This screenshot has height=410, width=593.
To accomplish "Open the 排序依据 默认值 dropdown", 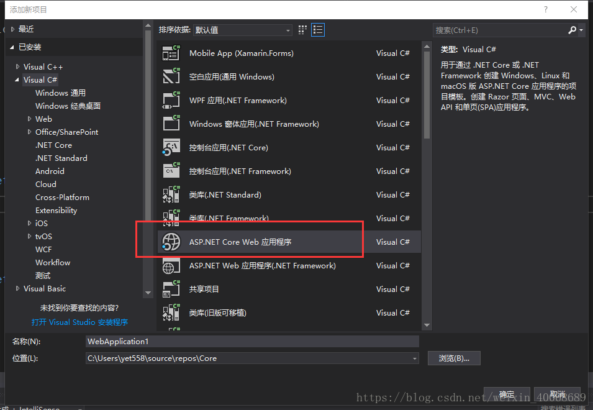I will [x=242, y=30].
